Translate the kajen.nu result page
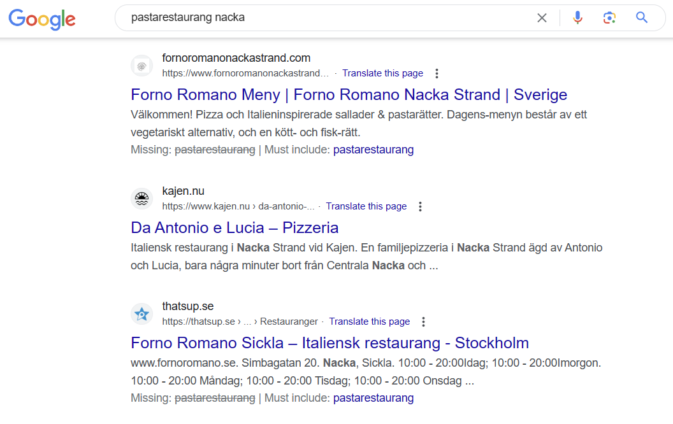 tap(366, 206)
